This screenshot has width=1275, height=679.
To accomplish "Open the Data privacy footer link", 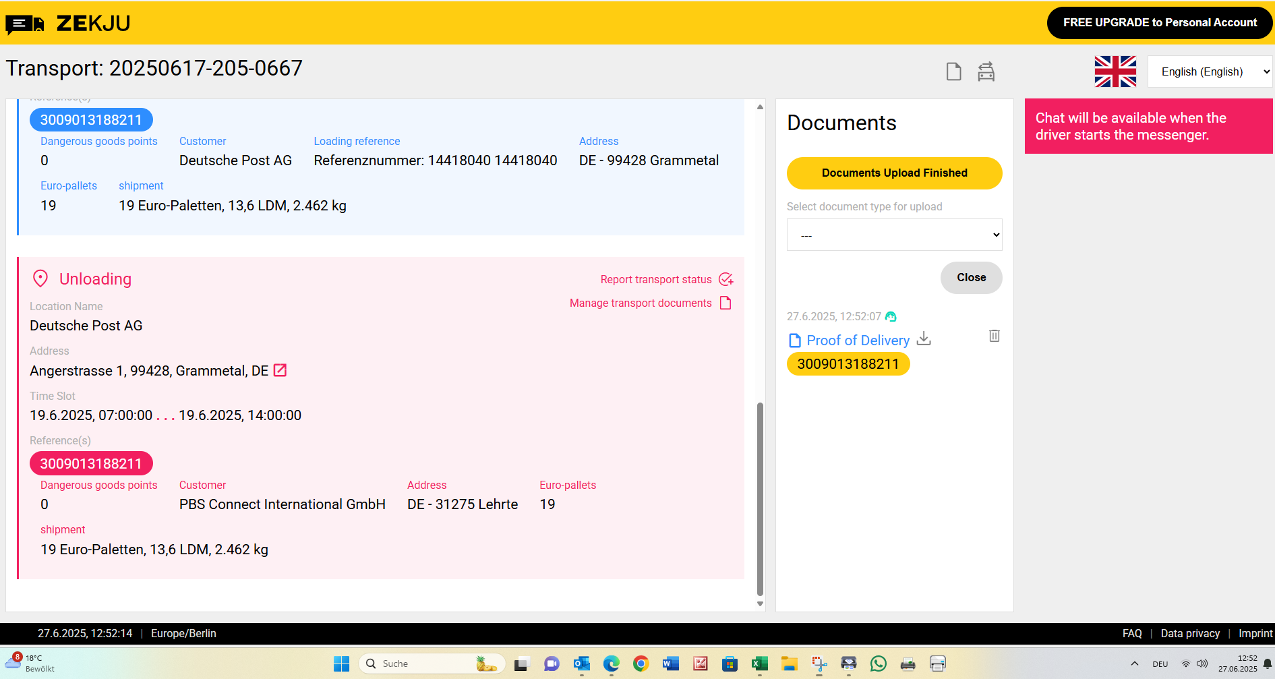I will [x=1190, y=634].
